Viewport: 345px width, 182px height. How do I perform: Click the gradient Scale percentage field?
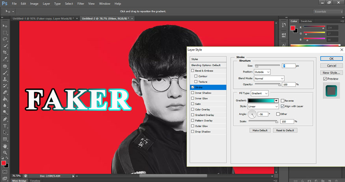[287, 121]
